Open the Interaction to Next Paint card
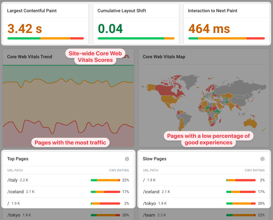The height and width of the screenshot is (220, 273). tap(226, 24)
